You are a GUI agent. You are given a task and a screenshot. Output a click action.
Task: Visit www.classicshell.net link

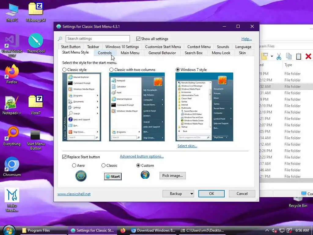click(x=74, y=194)
